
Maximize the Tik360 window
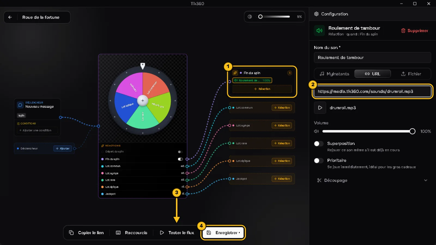(415, 4)
